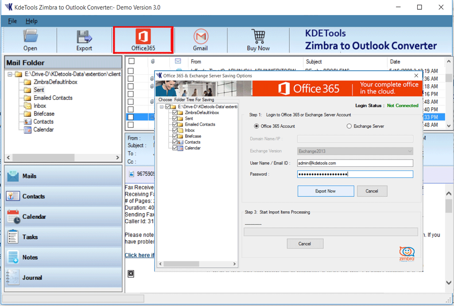Click the broken image icon in message body
454x306 pixels.
(131, 274)
